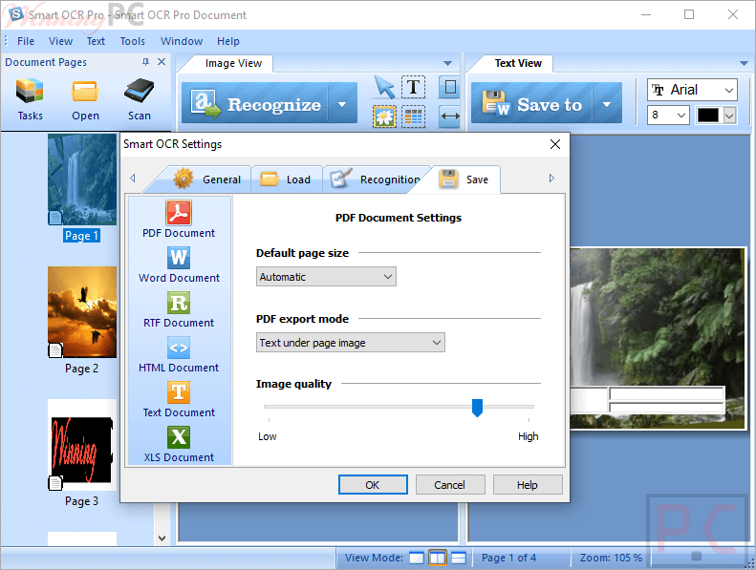Open the Tasks icon in Document Pages
756x570 pixels.
pos(30,99)
